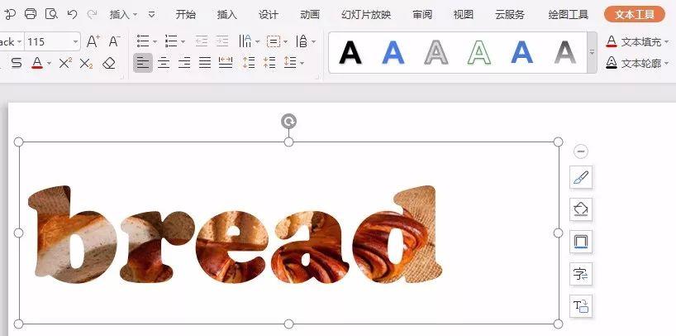The height and width of the screenshot is (336, 676).
Task: Click the shape outline icon beside text box
Action: [x=581, y=242]
